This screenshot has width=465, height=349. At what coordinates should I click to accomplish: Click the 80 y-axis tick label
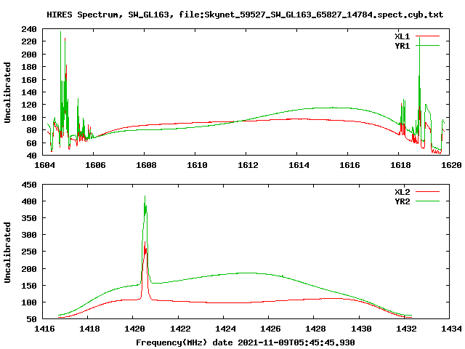pyautogui.click(x=32, y=130)
